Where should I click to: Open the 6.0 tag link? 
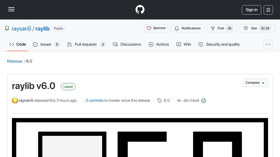point(167,100)
